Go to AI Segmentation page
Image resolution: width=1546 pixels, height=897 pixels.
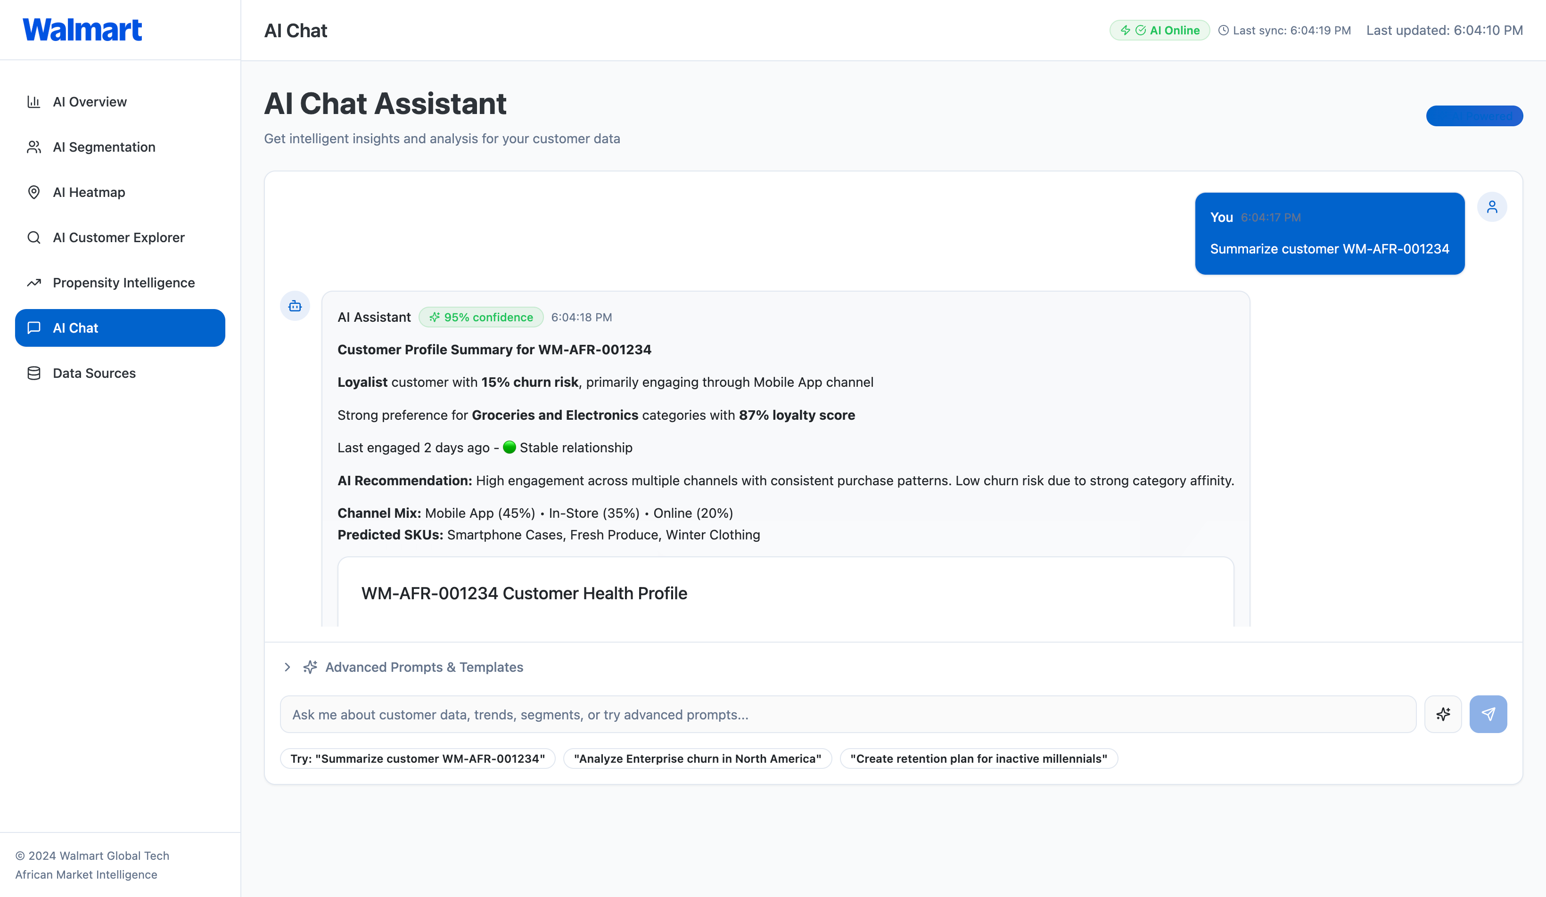point(120,147)
